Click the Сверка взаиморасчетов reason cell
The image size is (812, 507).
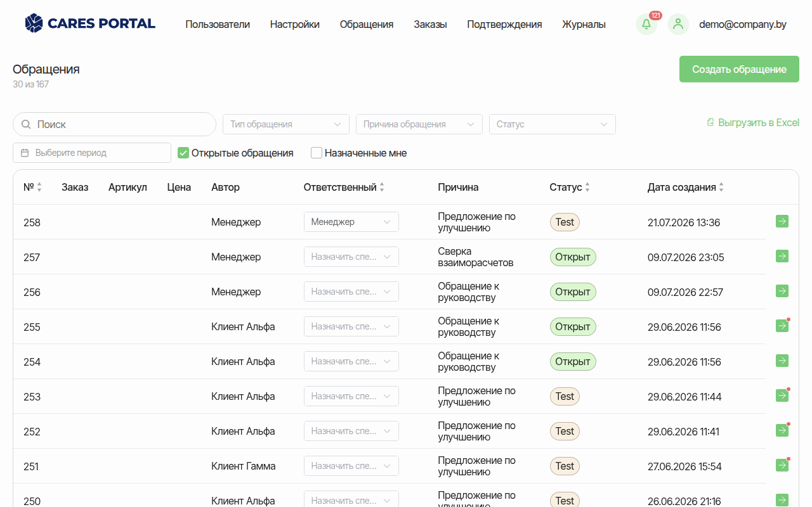476,257
